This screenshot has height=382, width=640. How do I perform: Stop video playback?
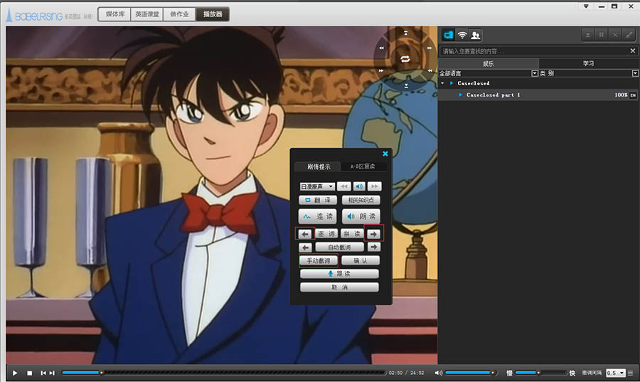(x=29, y=373)
